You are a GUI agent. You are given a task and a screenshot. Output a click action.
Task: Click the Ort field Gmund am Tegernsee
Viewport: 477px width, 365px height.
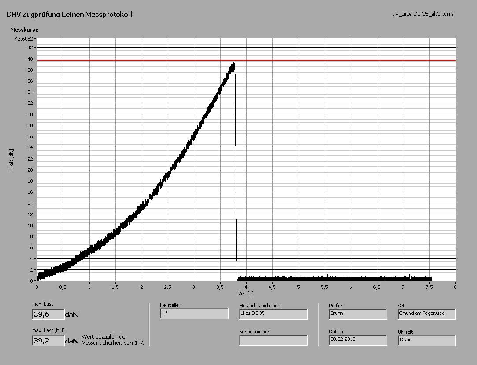(x=426, y=314)
